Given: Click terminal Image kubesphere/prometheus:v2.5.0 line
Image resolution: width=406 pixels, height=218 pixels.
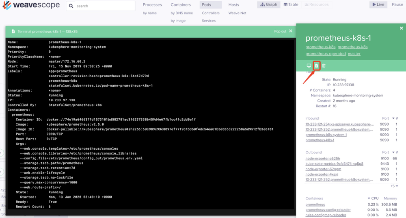Looking at the screenshot, I should tap(60, 124).
